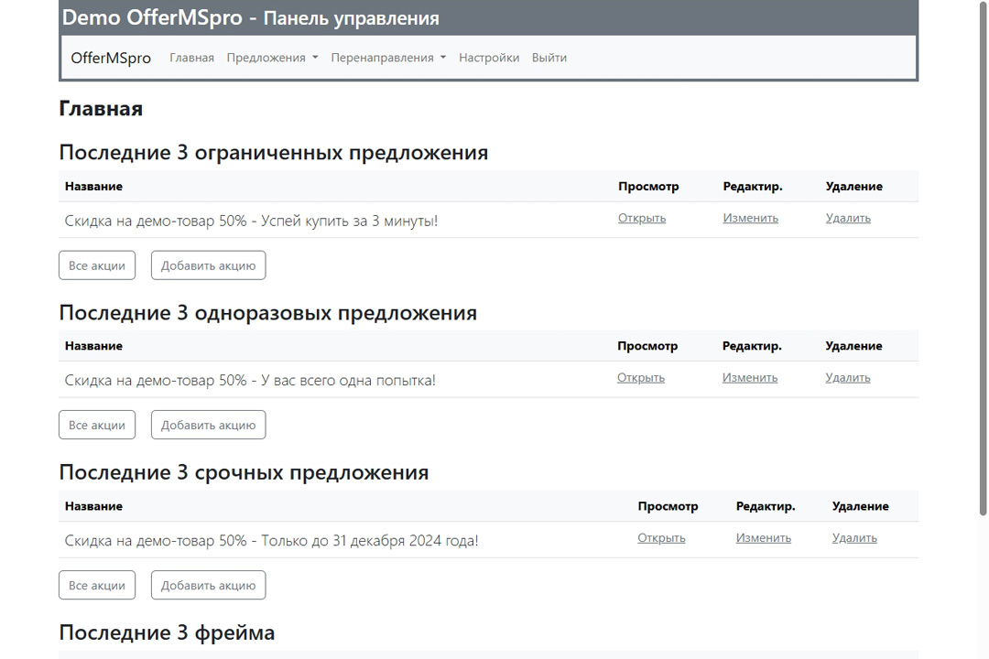Open the Предложения dropdown menu

click(273, 58)
